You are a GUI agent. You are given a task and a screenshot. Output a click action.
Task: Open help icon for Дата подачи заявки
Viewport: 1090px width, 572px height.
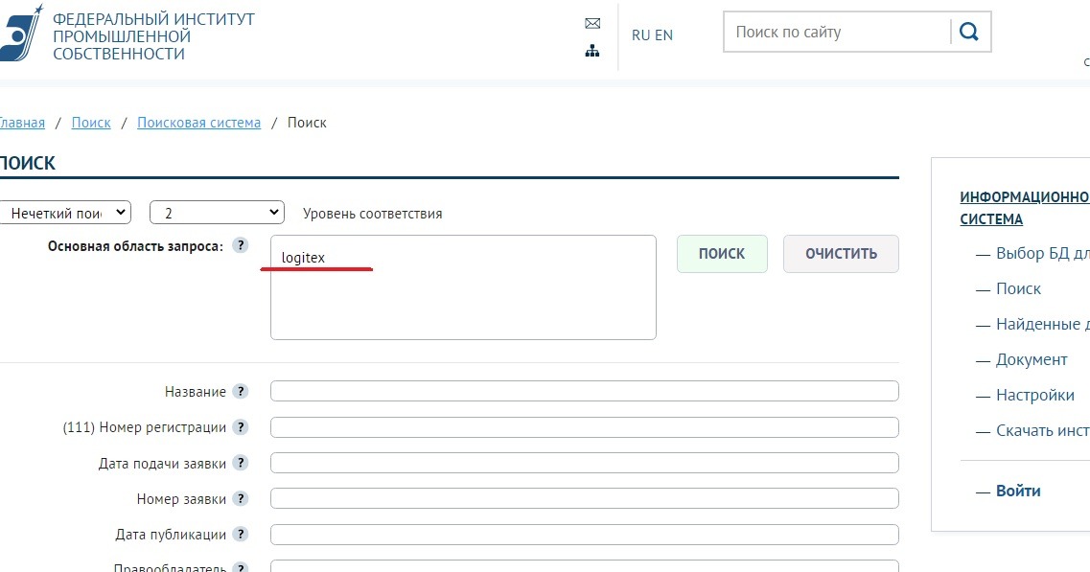pyautogui.click(x=240, y=463)
